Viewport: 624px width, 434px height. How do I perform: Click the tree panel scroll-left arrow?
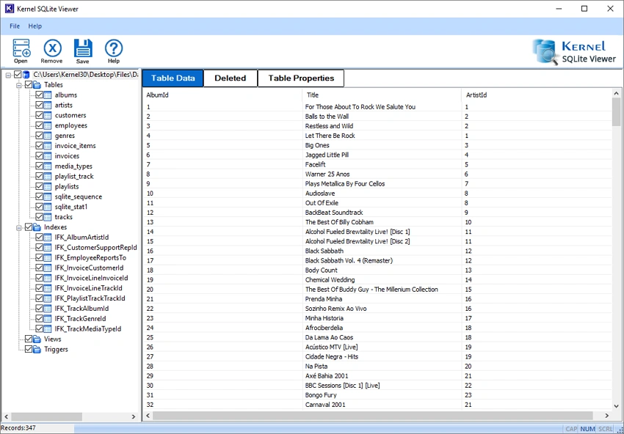coord(7,417)
